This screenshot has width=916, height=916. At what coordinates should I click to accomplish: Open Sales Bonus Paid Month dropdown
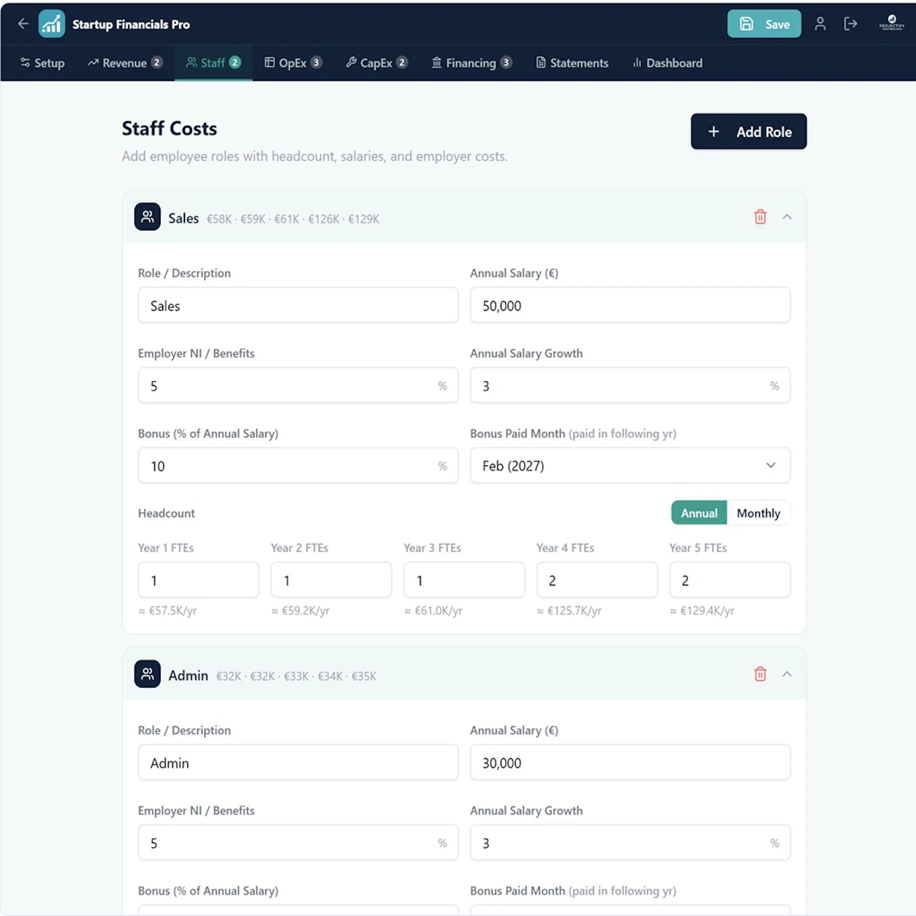pyautogui.click(x=630, y=465)
